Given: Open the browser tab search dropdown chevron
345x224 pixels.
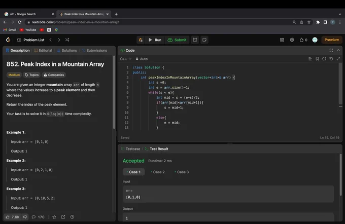Looking at the screenshot, I should tap(340, 14).
